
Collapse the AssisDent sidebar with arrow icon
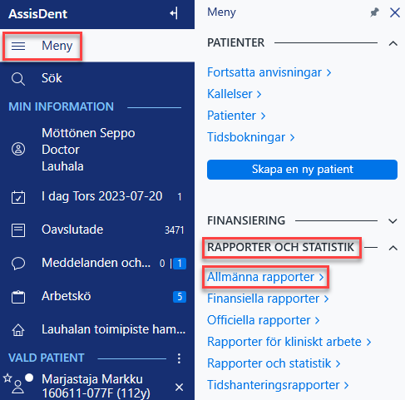click(174, 13)
